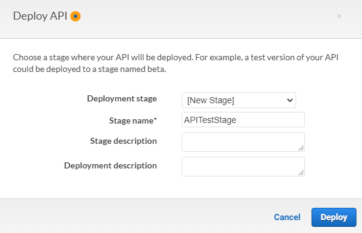Click the orange dot beside Deploy API

[75, 17]
